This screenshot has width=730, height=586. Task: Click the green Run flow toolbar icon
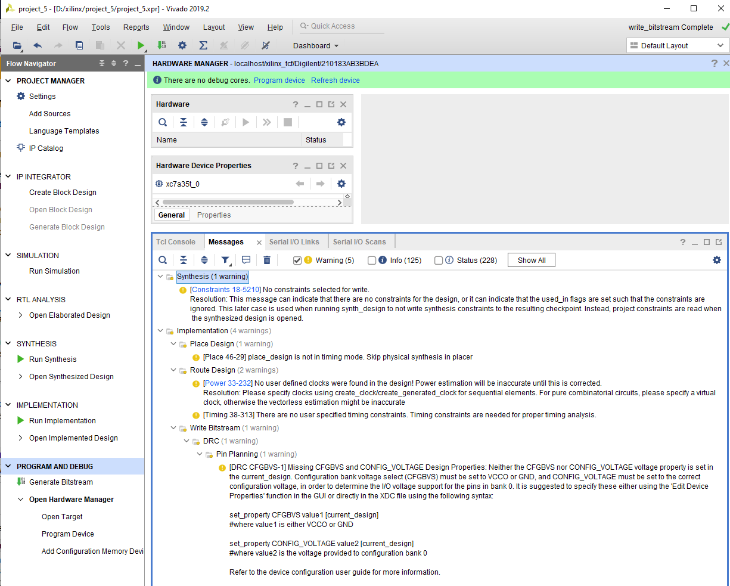[x=141, y=45]
